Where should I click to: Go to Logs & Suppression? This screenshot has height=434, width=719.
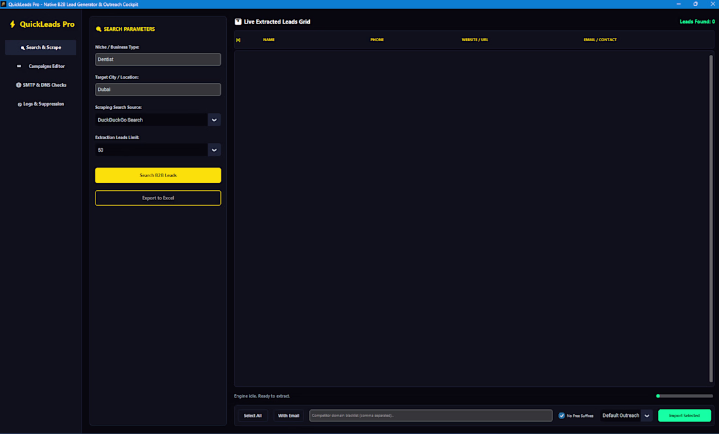pos(41,104)
